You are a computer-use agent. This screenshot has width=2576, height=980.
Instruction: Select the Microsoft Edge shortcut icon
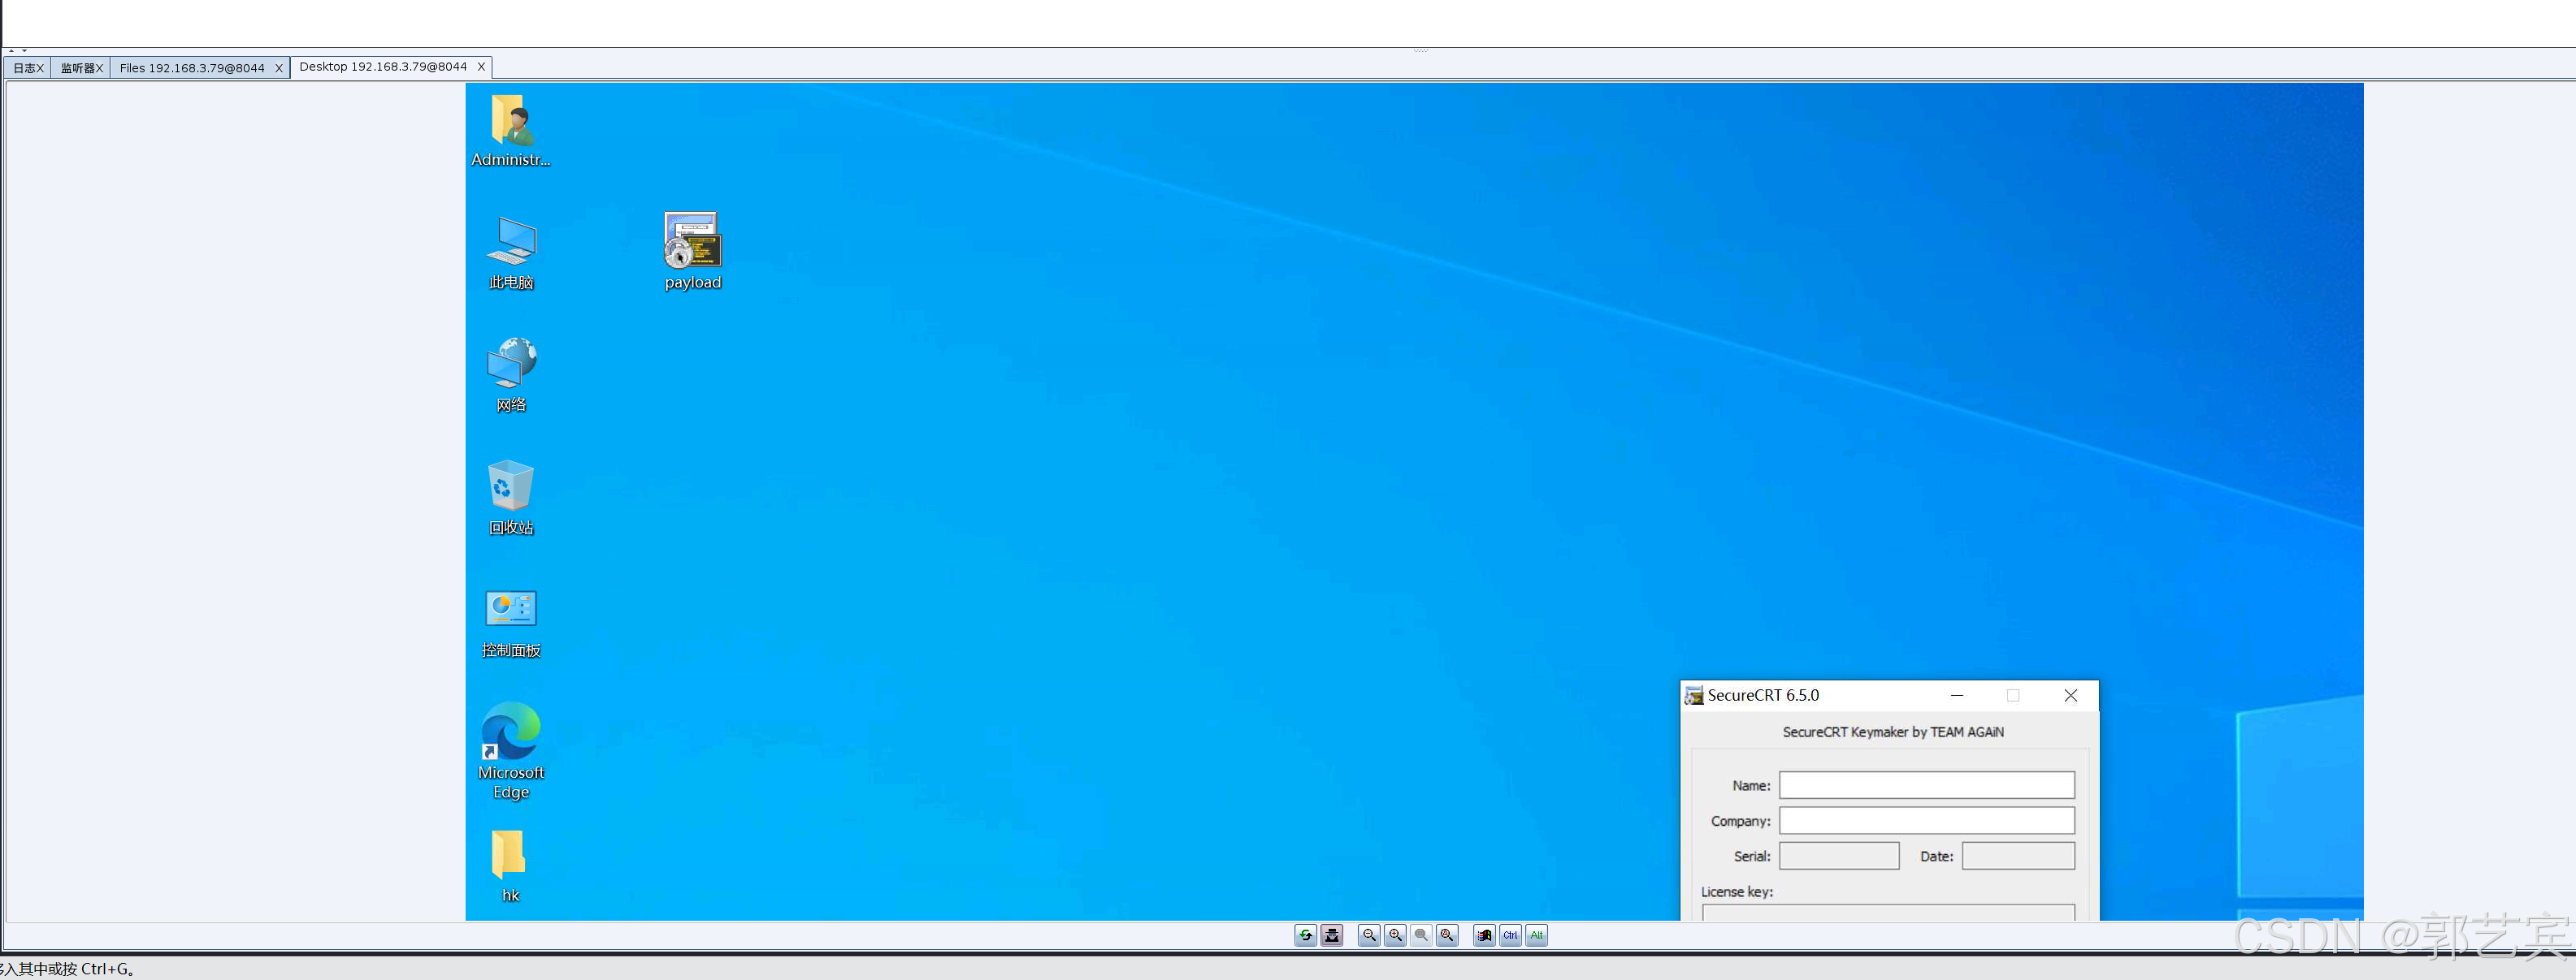[511, 750]
